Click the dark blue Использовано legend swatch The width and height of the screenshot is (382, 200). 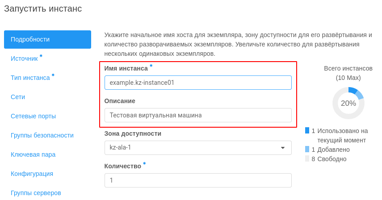pyautogui.click(x=307, y=130)
